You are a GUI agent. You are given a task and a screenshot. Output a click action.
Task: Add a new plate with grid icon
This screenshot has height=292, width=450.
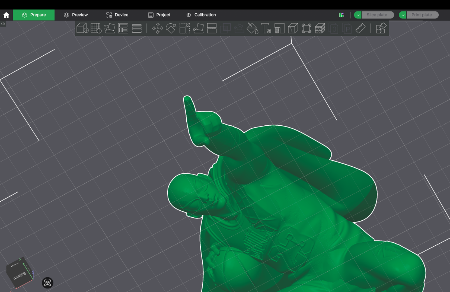[x=96, y=28]
